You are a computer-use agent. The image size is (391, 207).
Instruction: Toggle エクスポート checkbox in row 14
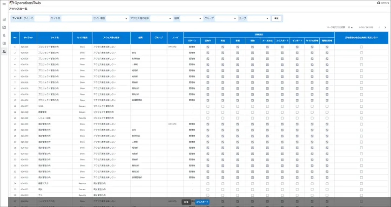pyautogui.click(x=282, y=124)
